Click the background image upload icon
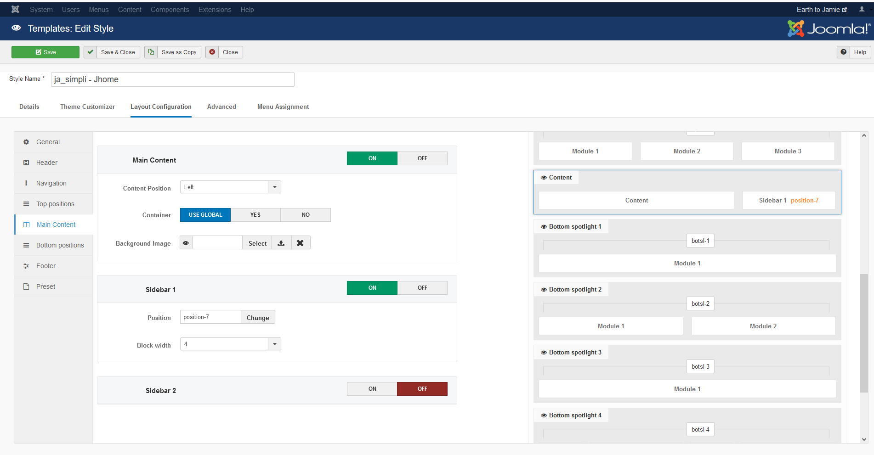Viewport: 874px width, 455px height. [x=281, y=243]
